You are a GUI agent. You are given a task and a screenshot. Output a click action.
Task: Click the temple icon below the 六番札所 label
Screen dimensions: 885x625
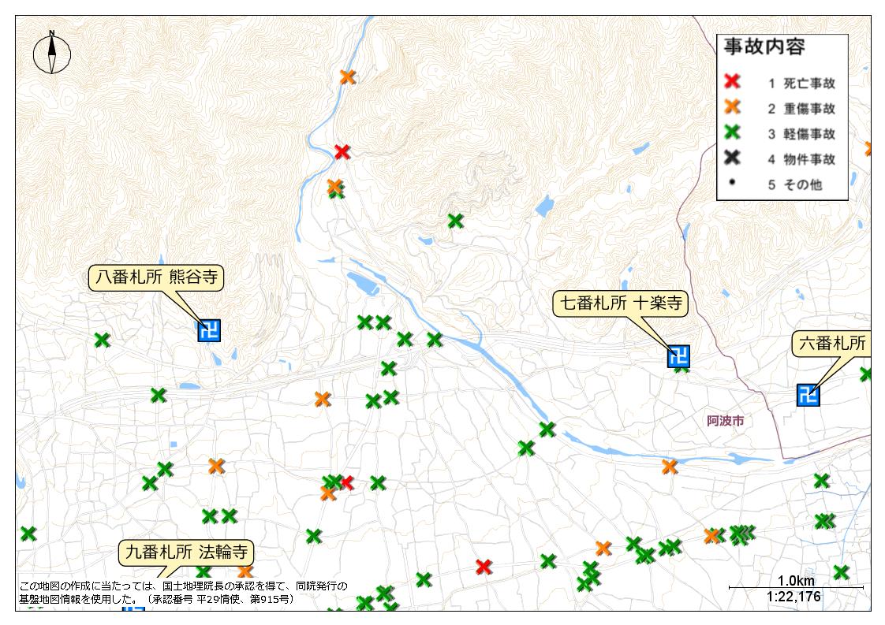808,395
